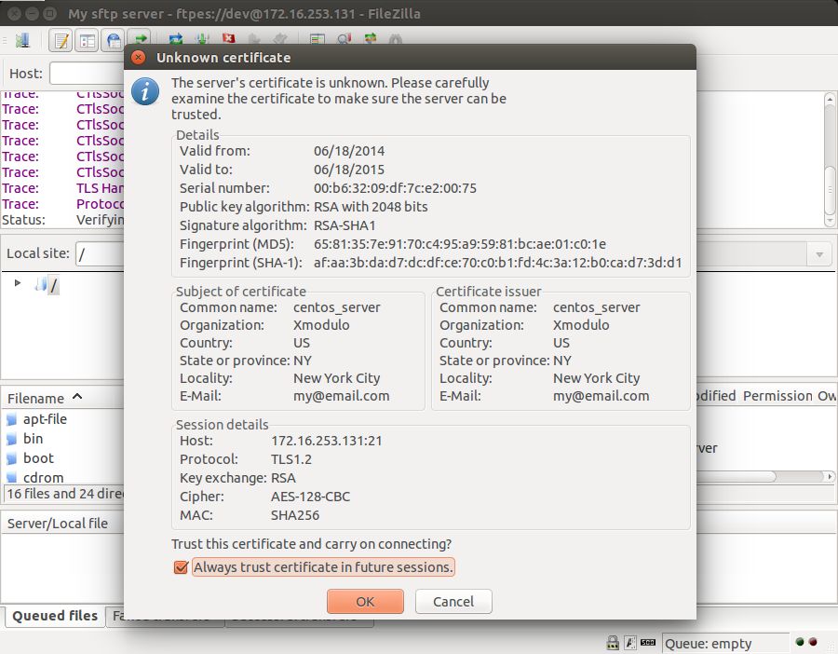
Task: Select the root "/" folder in tree
Action: pyautogui.click(x=54, y=285)
